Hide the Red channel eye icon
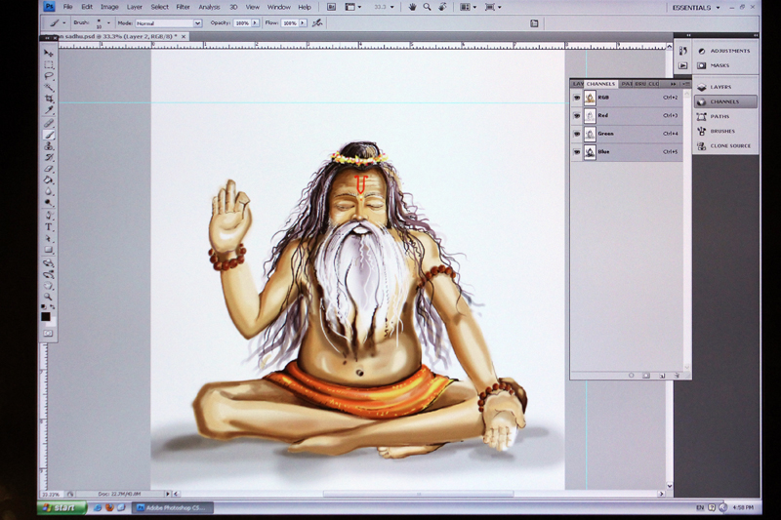The image size is (781, 520). 577,115
